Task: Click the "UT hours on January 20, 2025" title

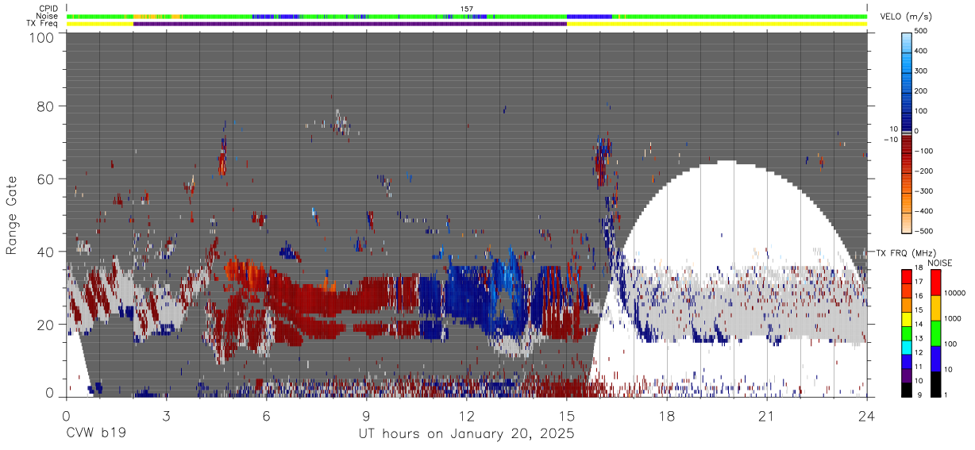Action: [x=466, y=434]
